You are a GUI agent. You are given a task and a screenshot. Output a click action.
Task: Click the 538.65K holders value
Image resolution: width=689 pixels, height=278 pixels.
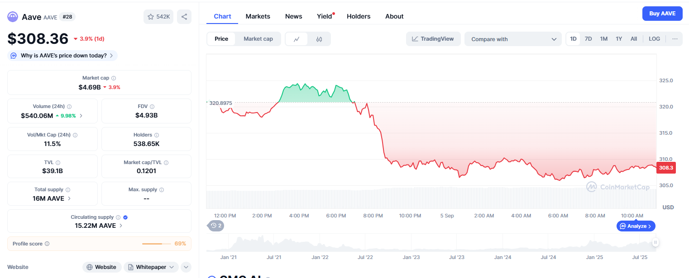tap(146, 144)
